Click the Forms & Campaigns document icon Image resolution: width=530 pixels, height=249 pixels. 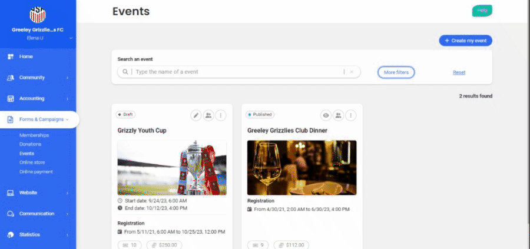point(11,119)
